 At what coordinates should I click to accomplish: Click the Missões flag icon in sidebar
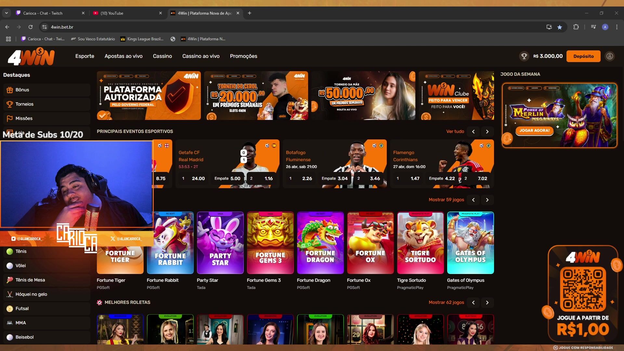tap(10, 119)
